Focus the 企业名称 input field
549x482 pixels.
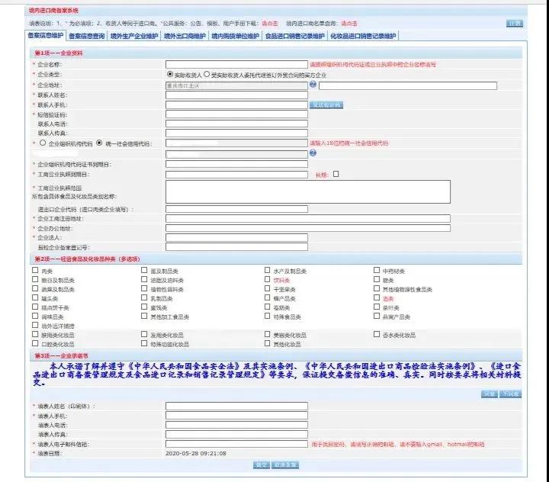236,65
